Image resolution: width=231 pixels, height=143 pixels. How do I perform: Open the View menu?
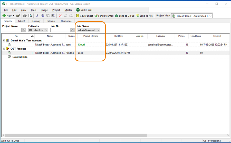tap(23, 10)
